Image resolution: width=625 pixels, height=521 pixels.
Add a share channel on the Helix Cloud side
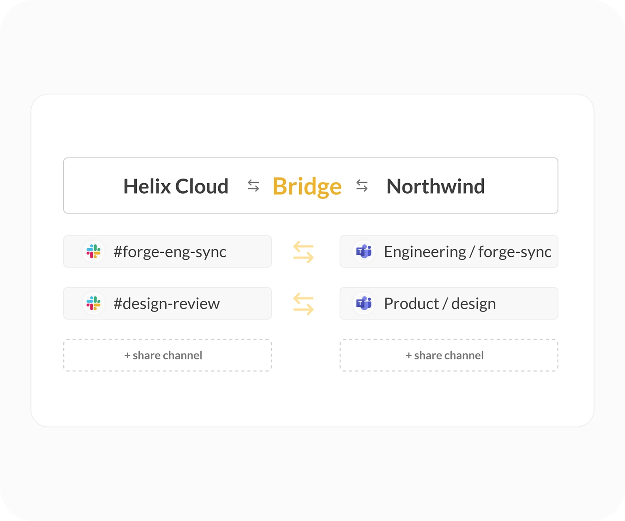[167, 355]
